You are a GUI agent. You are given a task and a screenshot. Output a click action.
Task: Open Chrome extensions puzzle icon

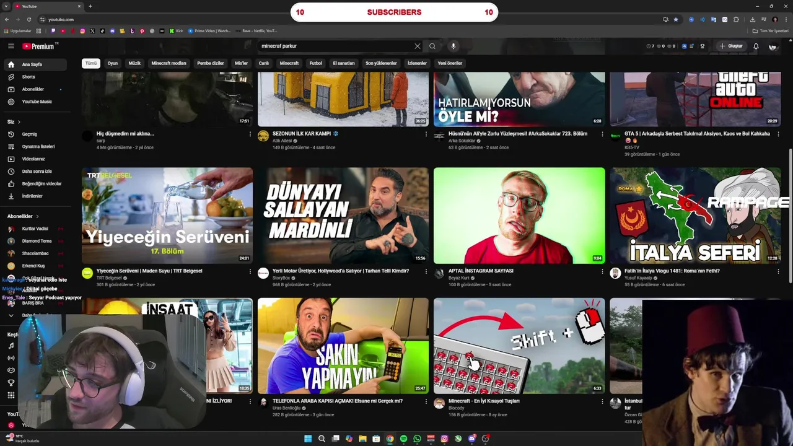[736, 19]
